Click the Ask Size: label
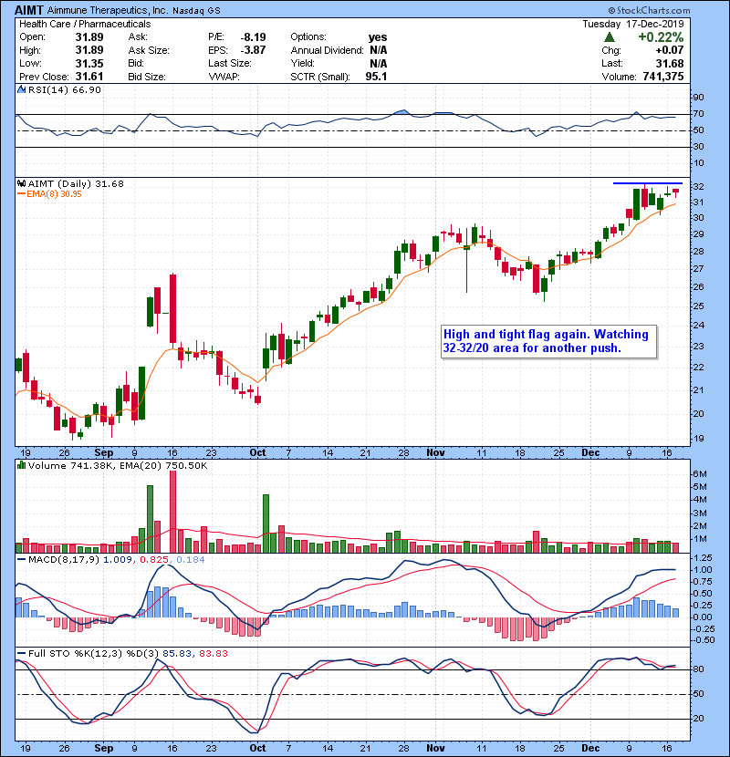The image size is (730, 757). click(149, 50)
